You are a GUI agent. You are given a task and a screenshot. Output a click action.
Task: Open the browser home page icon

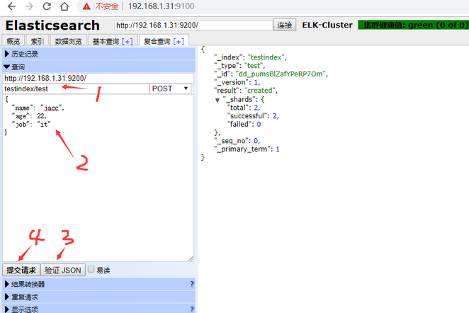(64, 6)
